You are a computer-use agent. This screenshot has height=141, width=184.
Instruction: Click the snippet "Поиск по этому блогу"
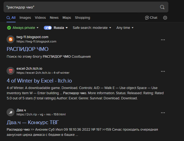pyautogui.click(x=49, y=57)
